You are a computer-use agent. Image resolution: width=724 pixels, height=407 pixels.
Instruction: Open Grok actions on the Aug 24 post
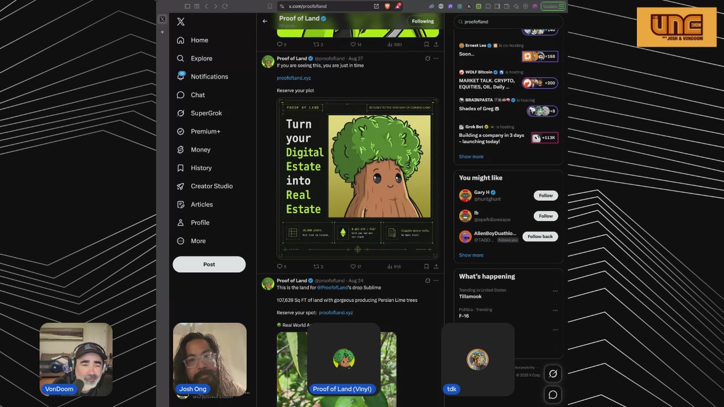pyautogui.click(x=428, y=280)
